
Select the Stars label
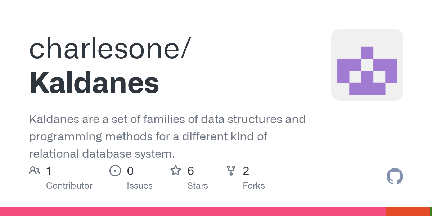tap(197, 186)
